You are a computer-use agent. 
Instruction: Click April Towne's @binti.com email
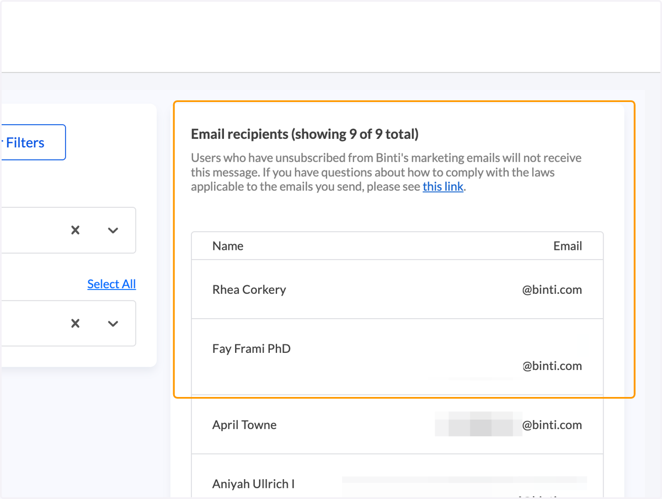click(x=552, y=425)
